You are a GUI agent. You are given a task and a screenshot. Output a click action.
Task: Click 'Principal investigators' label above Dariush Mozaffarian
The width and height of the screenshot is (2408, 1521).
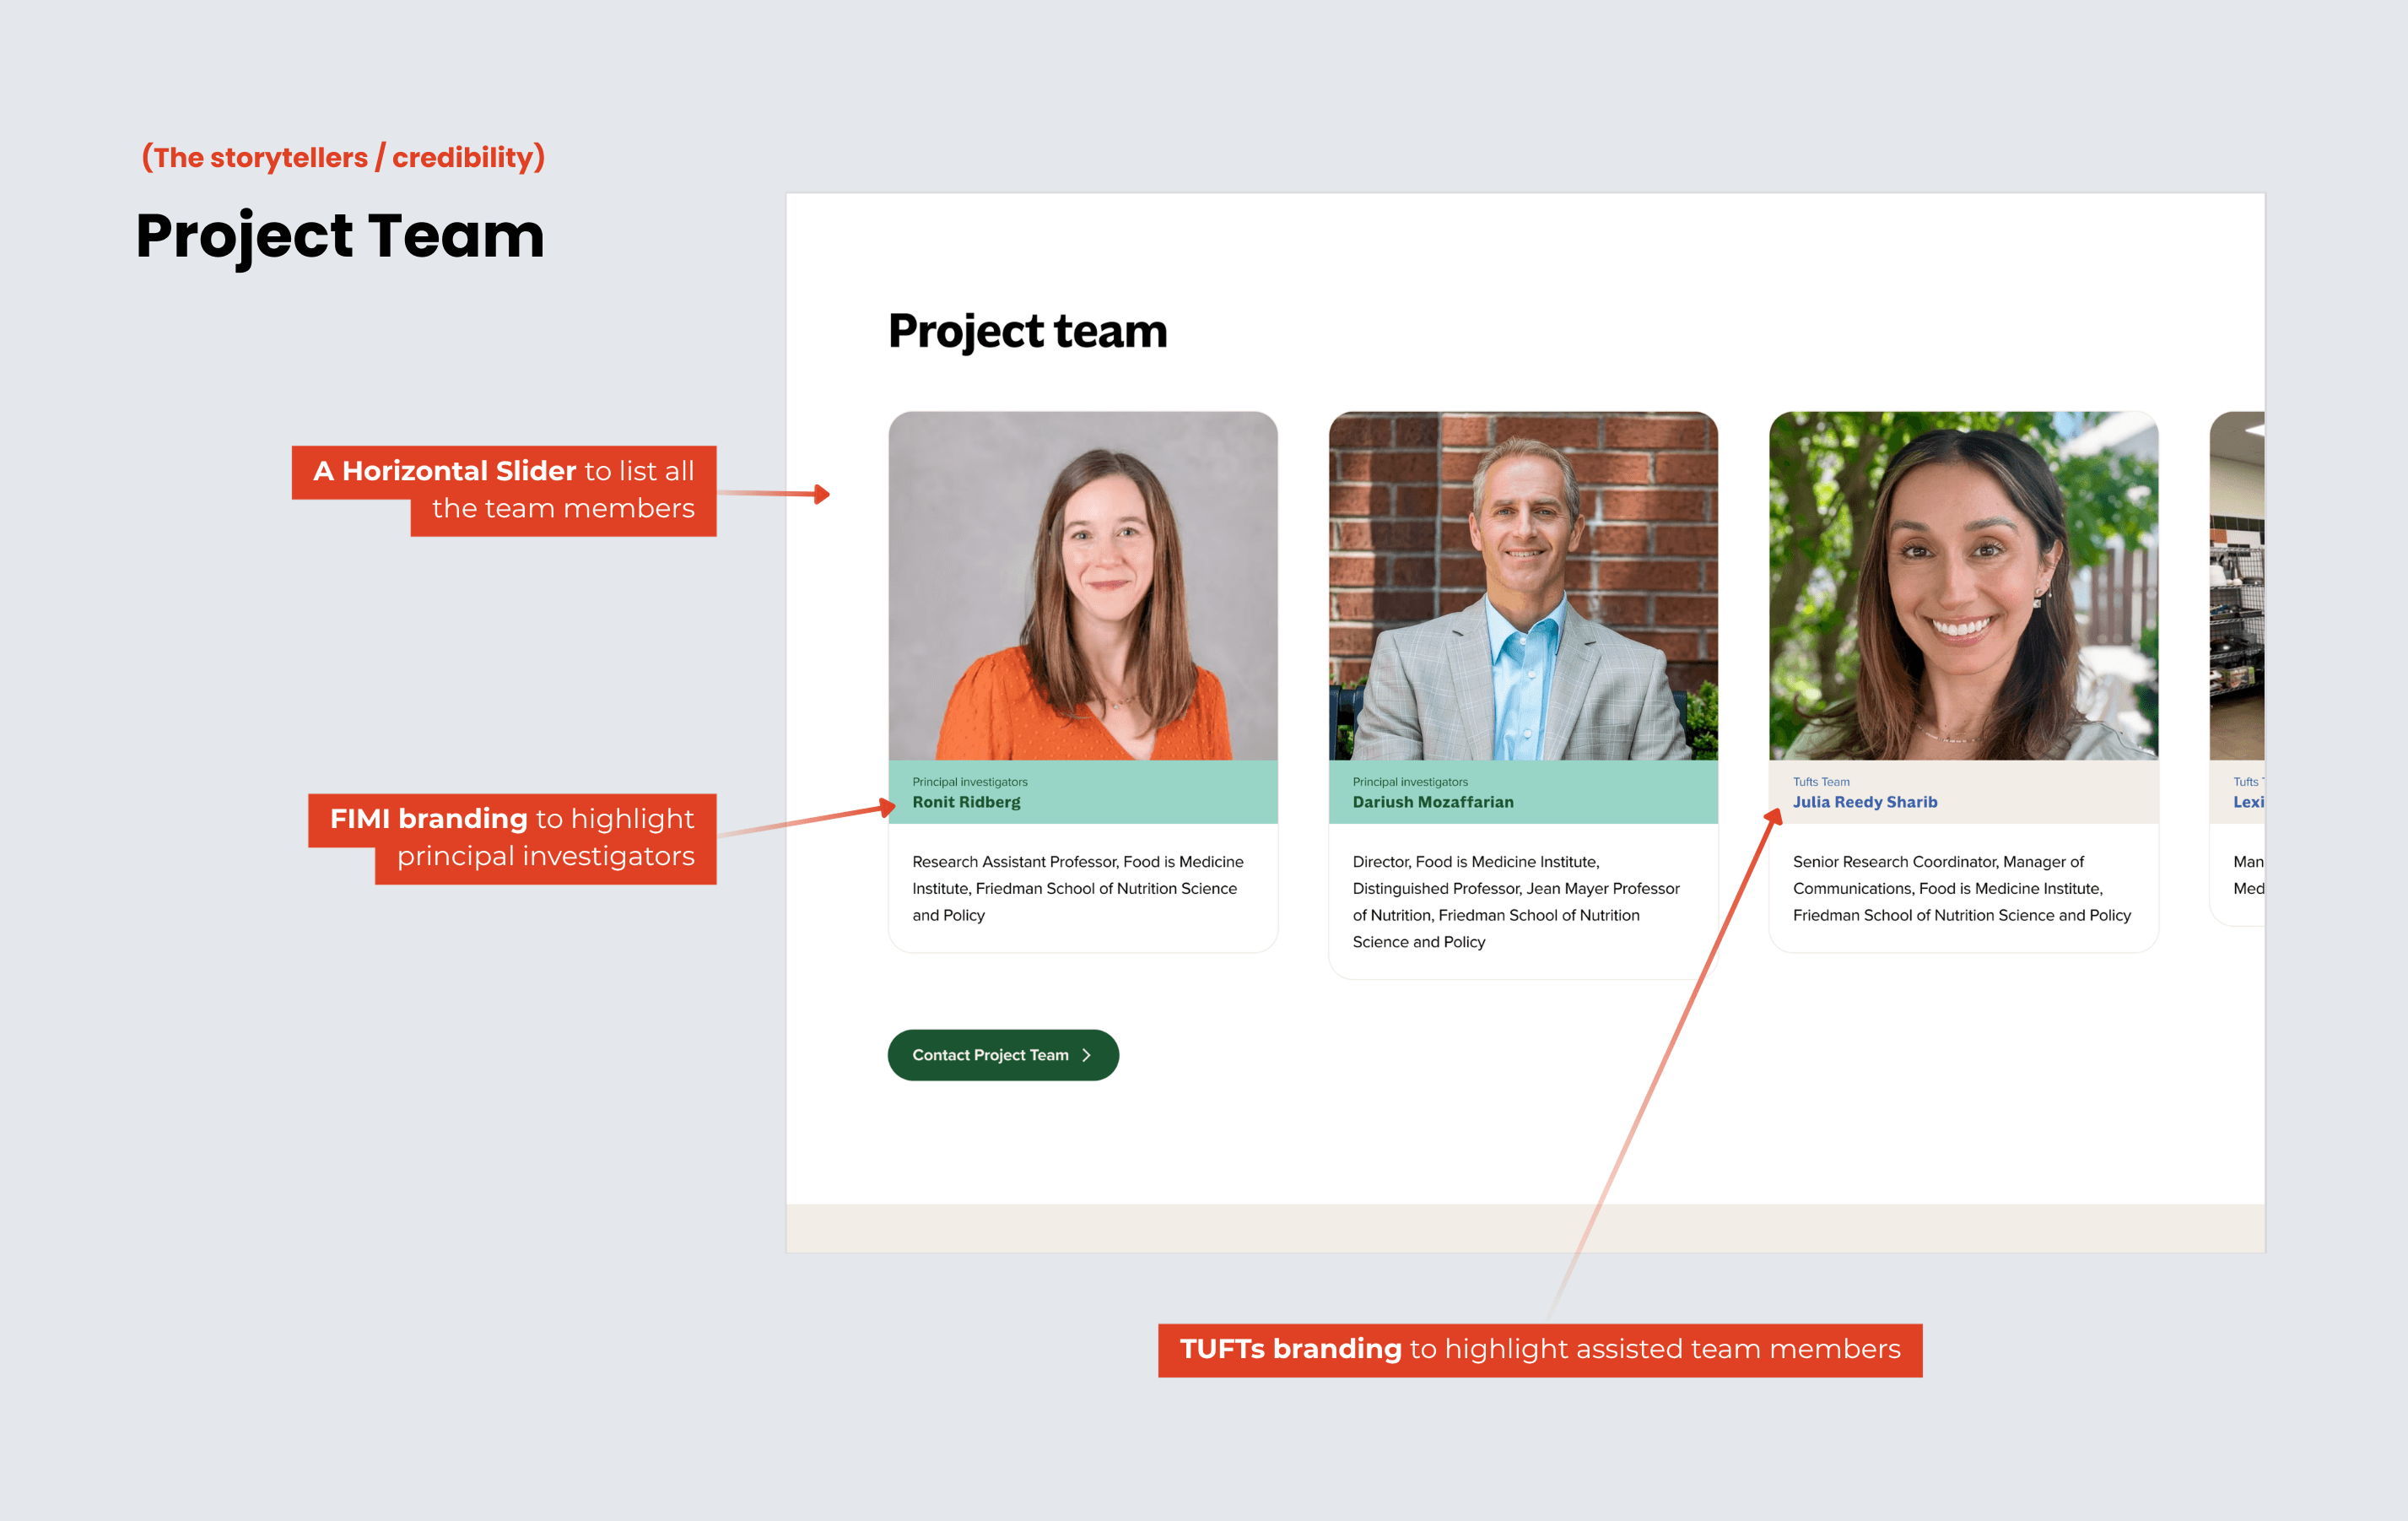[x=1410, y=782]
